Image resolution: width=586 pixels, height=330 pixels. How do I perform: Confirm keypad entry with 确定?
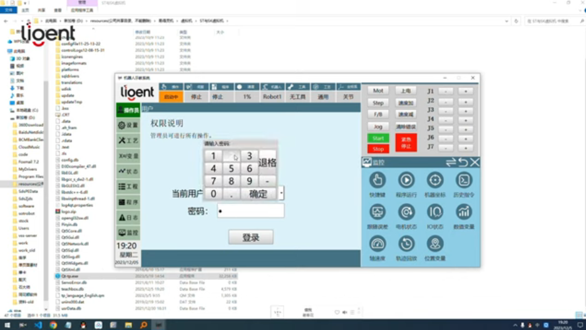[x=258, y=193]
